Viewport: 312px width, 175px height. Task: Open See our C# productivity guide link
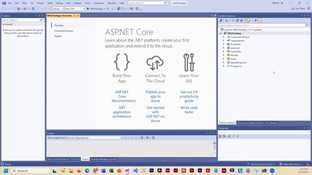[189, 96]
